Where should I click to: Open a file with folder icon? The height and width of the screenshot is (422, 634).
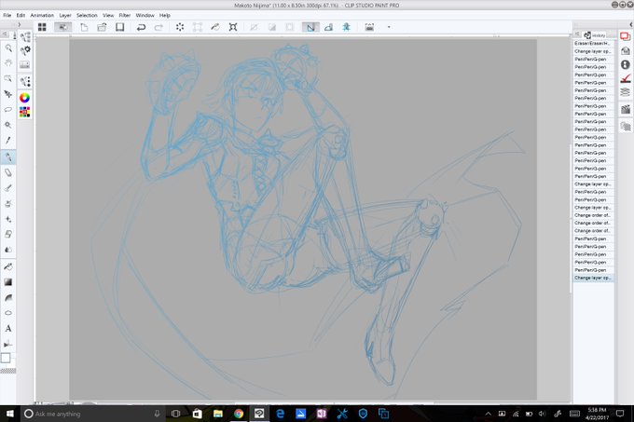coord(102,27)
